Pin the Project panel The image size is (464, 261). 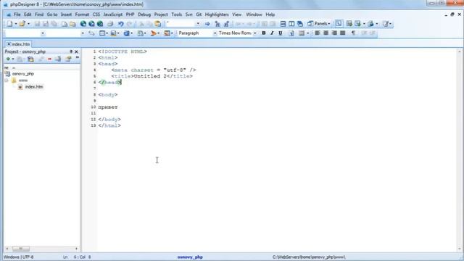[x=71, y=51]
